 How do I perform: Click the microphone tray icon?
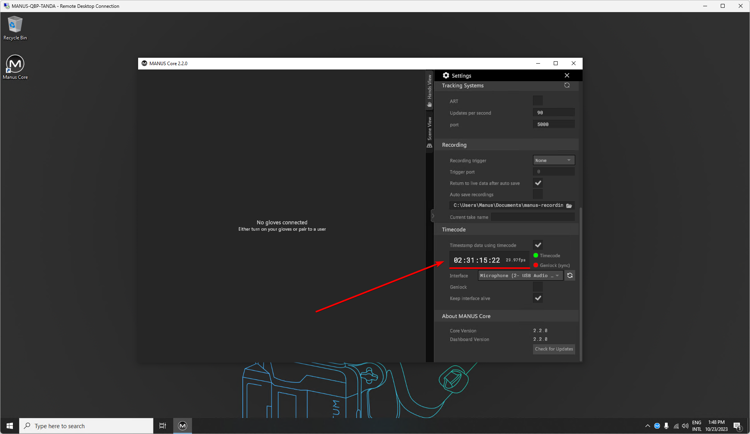click(x=666, y=426)
